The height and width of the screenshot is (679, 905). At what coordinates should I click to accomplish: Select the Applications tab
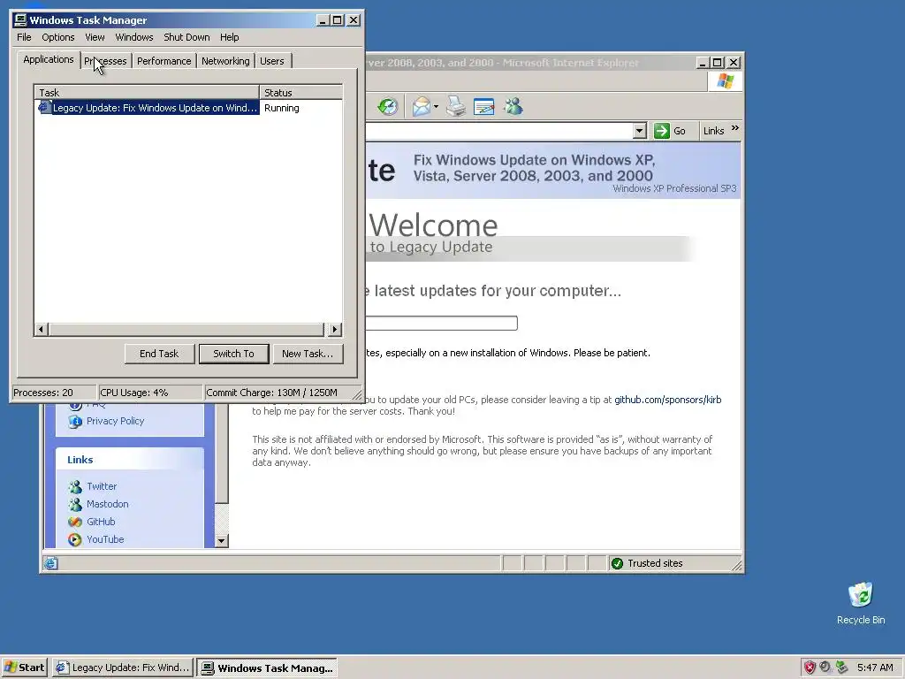[x=49, y=59]
